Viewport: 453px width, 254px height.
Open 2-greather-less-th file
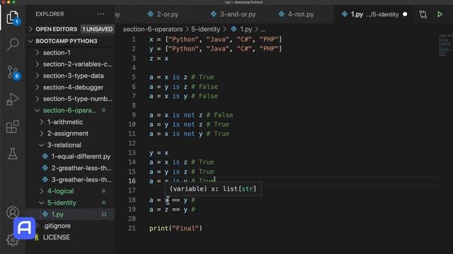[x=81, y=168]
